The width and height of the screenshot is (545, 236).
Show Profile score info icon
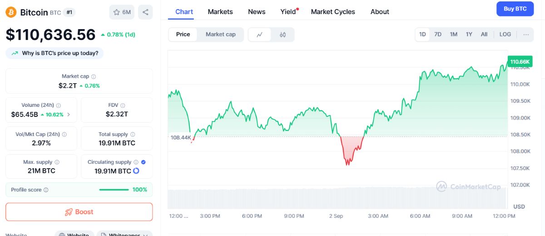pos(46,190)
